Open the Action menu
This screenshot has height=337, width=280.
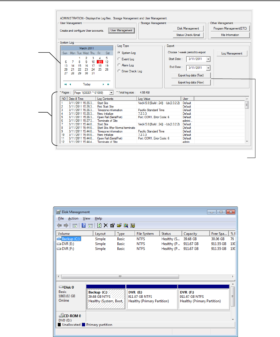coord(73,218)
